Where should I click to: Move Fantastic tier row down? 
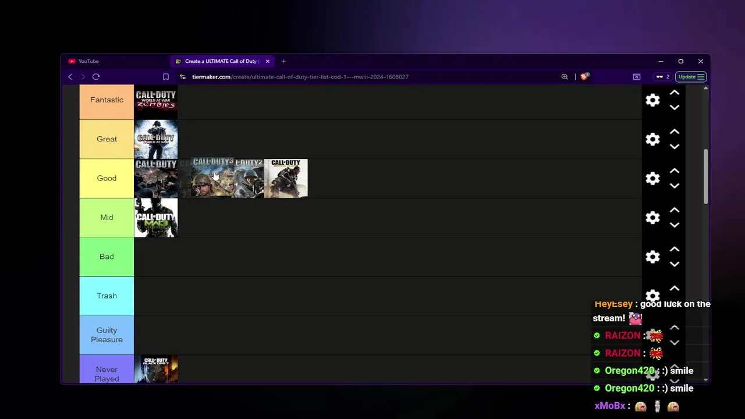(x=675, y=108)
